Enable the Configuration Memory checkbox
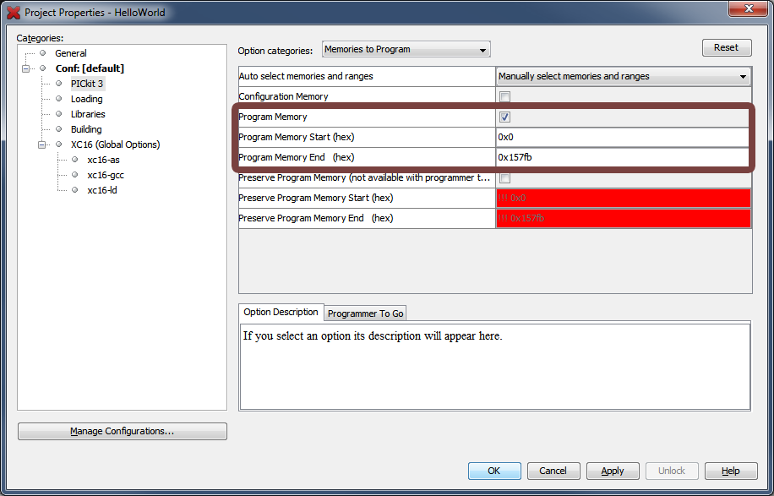The height and width of the screenshot is (496, 774). (x=505, y=97)
